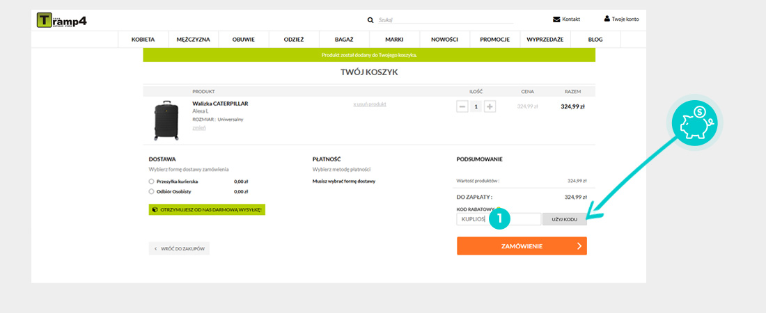The image size is (766, 313).
Task: Click the zmień size link
Action: click(198, 127)
